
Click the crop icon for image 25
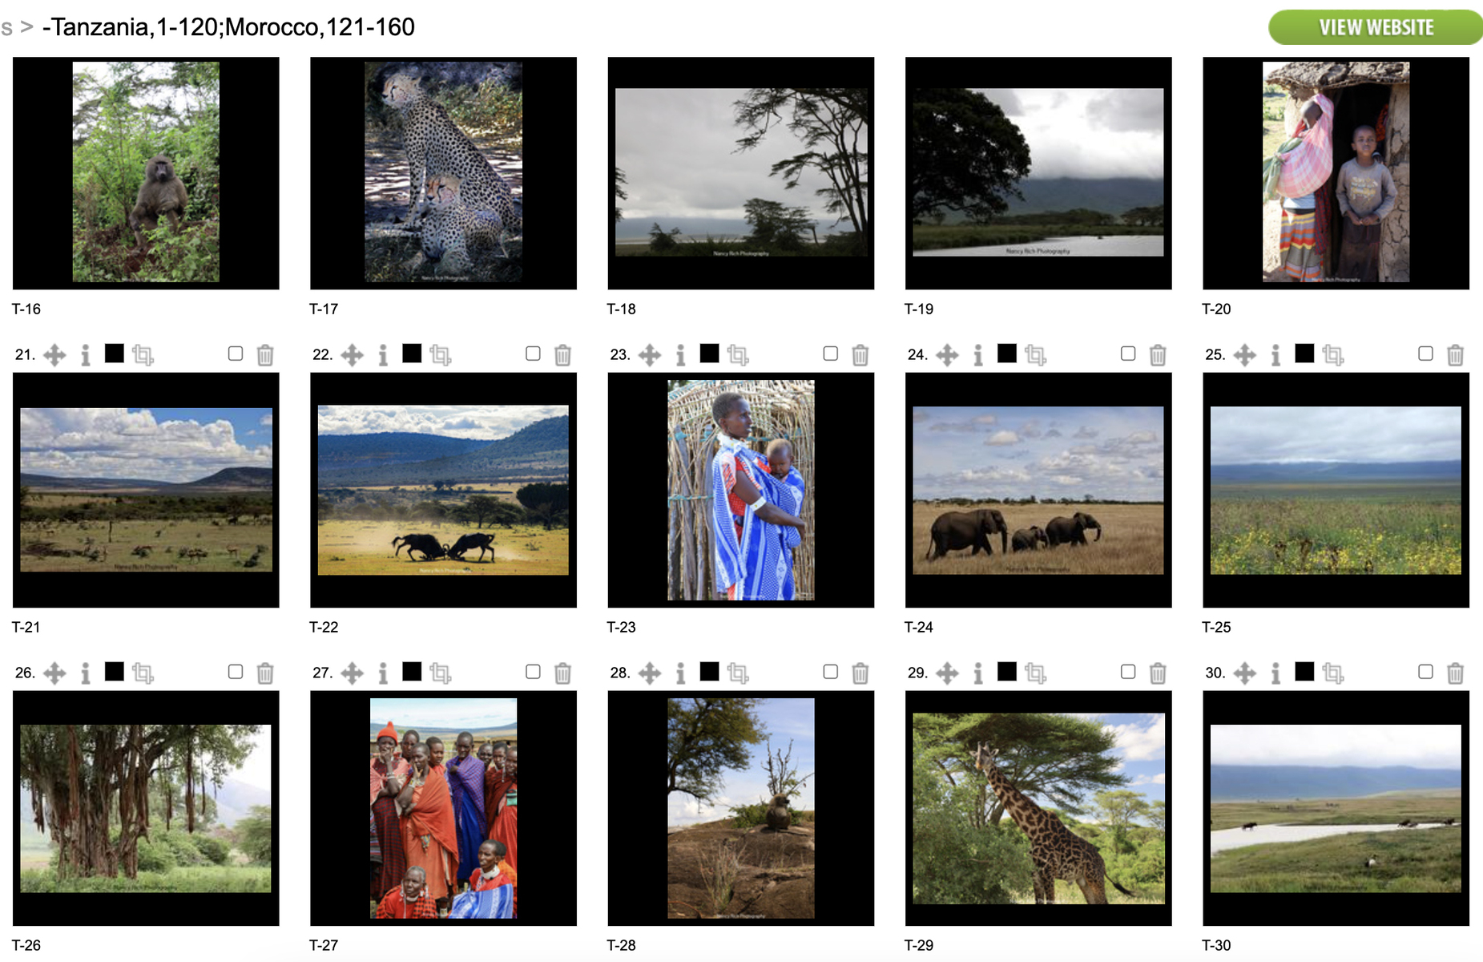point(1333,354)
